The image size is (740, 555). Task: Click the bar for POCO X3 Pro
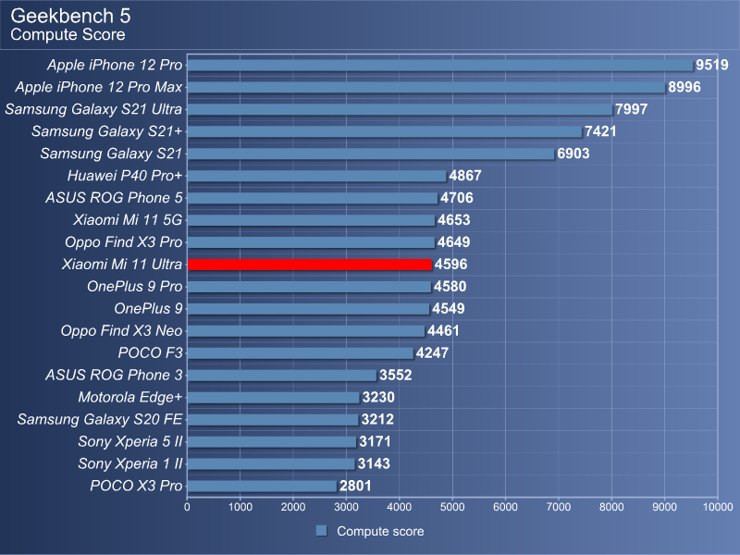pyautogui.click(x=262, y=487)
